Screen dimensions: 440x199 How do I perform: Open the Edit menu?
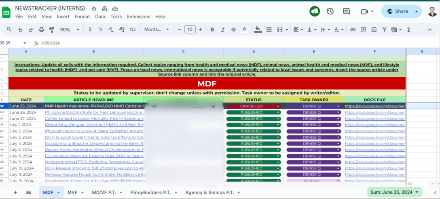(32, 17)
